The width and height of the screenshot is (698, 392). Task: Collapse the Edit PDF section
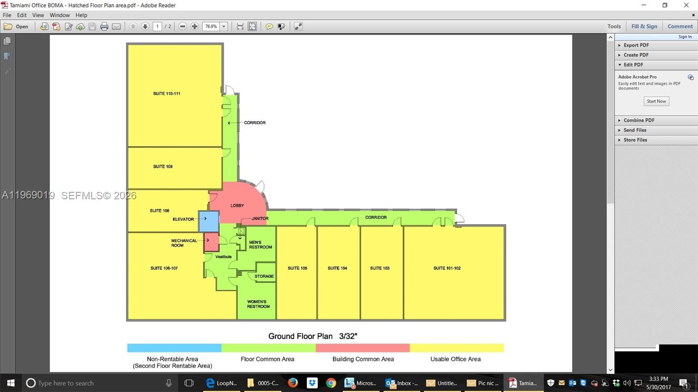(x=633, y=65)
